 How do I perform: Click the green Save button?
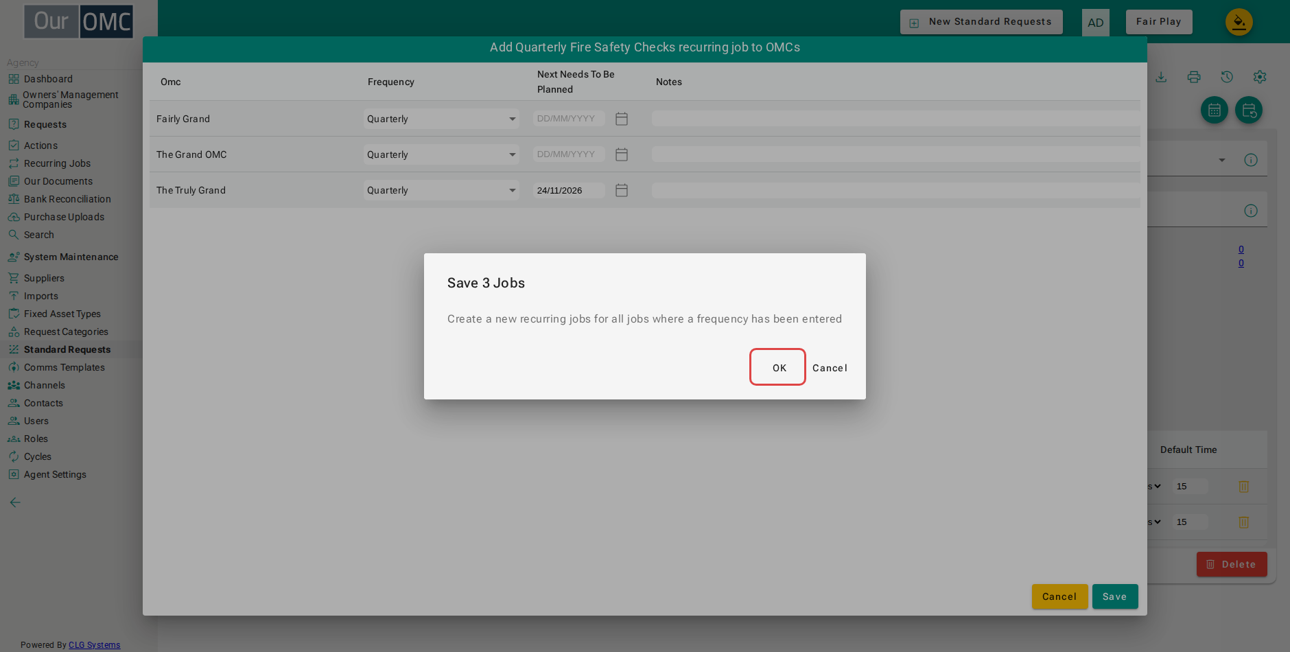pos(1115,596)
